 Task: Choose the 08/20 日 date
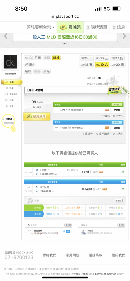(x=118, y=65)
